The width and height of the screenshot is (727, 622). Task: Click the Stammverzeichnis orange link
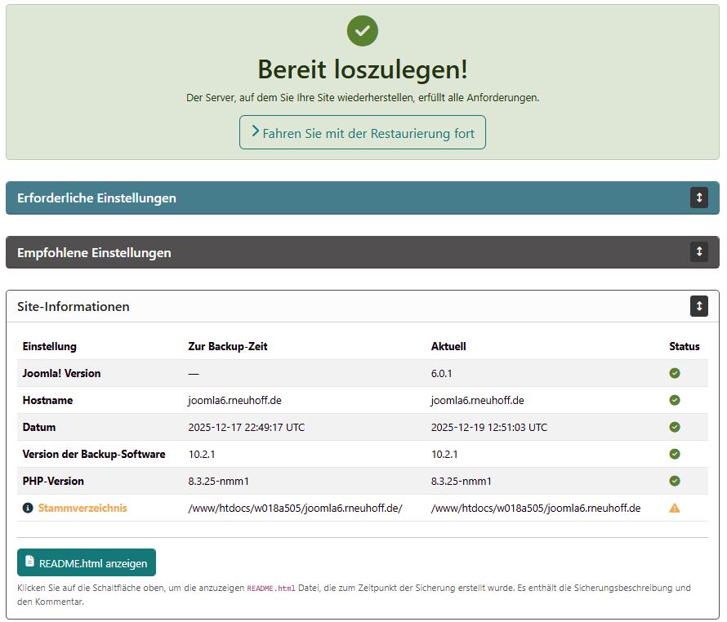pos(83,508)
